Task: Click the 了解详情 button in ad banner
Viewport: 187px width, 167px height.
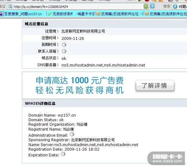Action: (155, 86)
